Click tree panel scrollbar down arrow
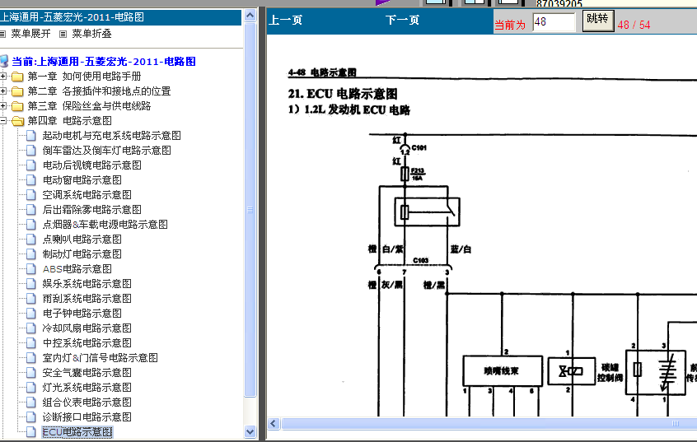Viewport: 697px width, 442px height. pyautogui.click(x=250, y=431)
